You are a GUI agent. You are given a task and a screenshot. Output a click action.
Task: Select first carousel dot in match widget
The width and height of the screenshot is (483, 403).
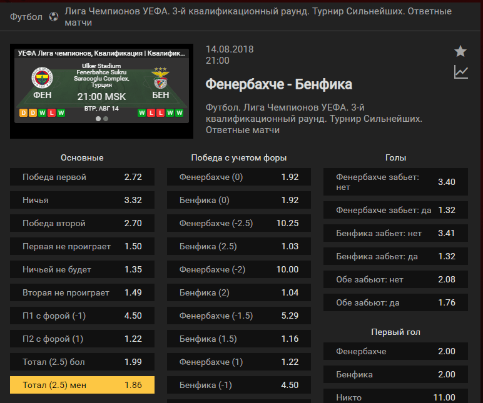point(98,119)
